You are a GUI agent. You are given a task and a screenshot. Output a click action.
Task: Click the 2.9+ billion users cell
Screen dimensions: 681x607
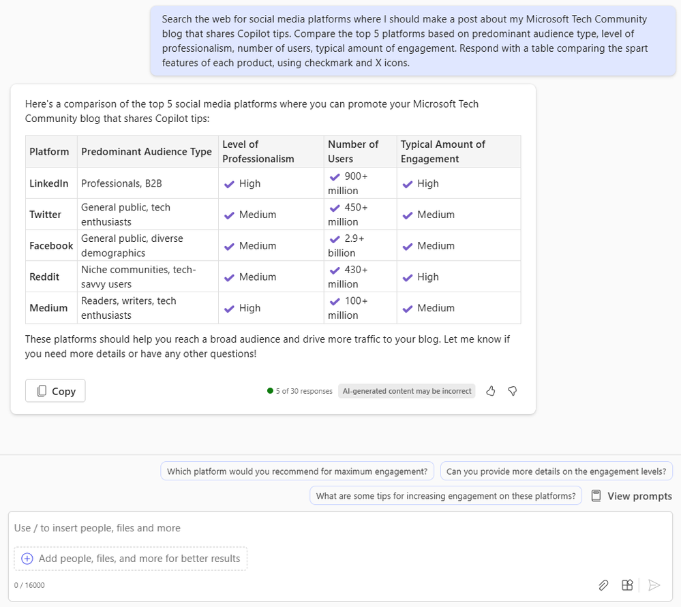coord(360,245)
